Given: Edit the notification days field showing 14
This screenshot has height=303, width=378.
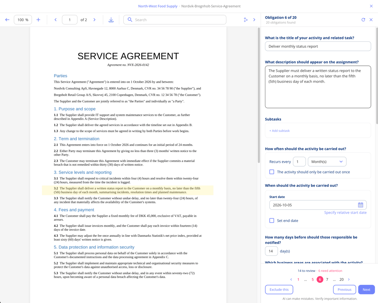Looking at the screenshot, I should [x=271, y=251].
